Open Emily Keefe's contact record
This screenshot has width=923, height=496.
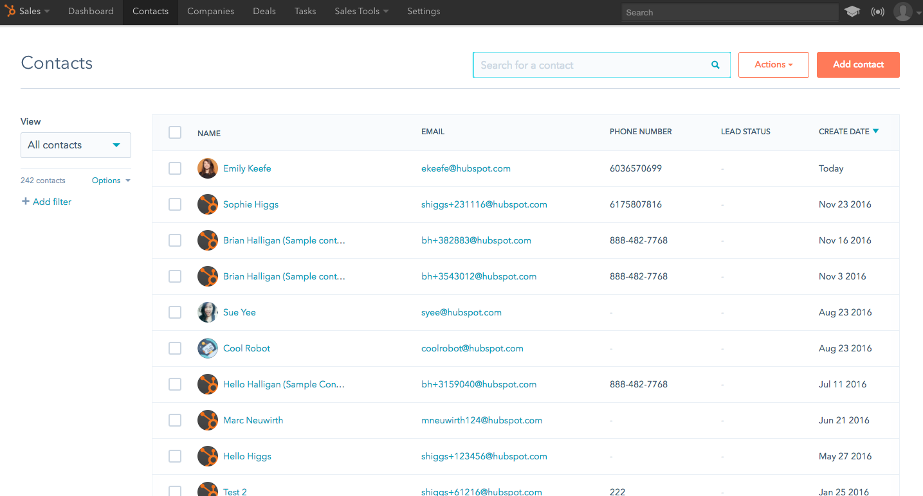247,168
